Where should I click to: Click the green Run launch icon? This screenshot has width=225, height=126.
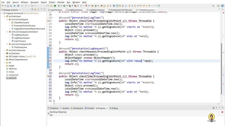click(64, 6)
